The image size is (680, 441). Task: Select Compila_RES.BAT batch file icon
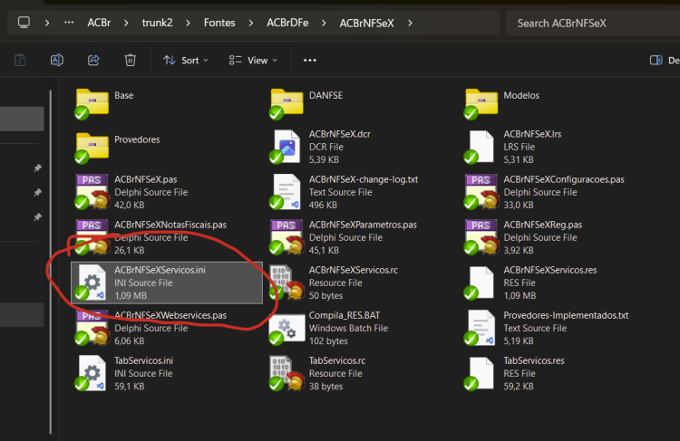(287, 329)
